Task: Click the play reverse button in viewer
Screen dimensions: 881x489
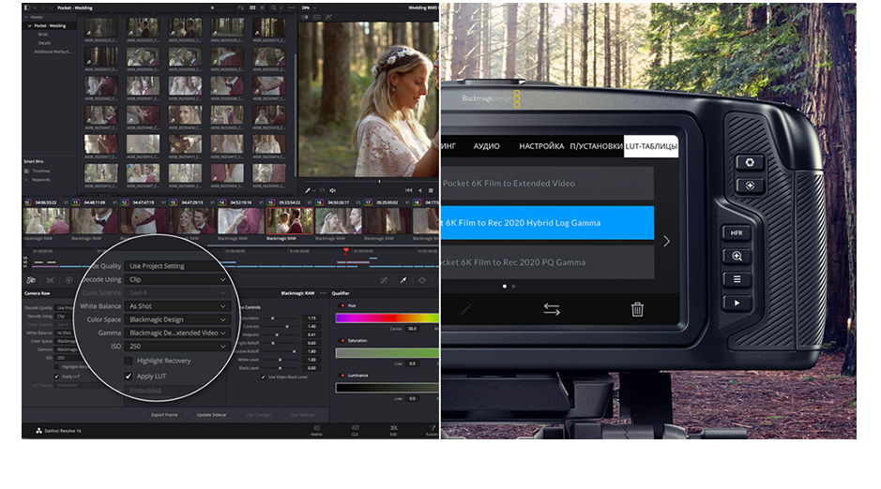Action: (419, 191)
